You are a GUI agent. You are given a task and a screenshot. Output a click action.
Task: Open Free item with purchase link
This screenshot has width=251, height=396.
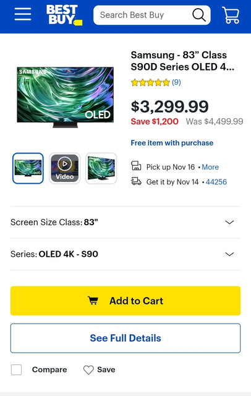pos(172,143)
